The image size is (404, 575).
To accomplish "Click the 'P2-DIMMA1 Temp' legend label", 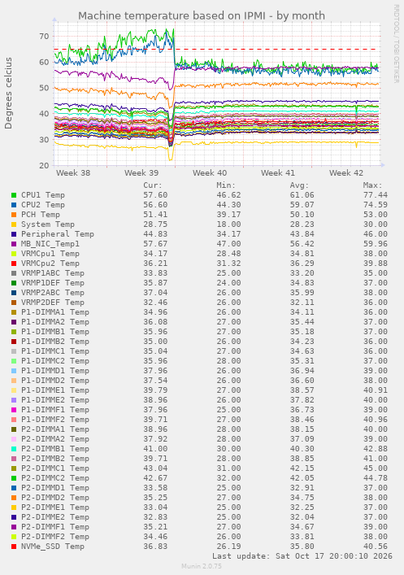I will click(55, 429).
